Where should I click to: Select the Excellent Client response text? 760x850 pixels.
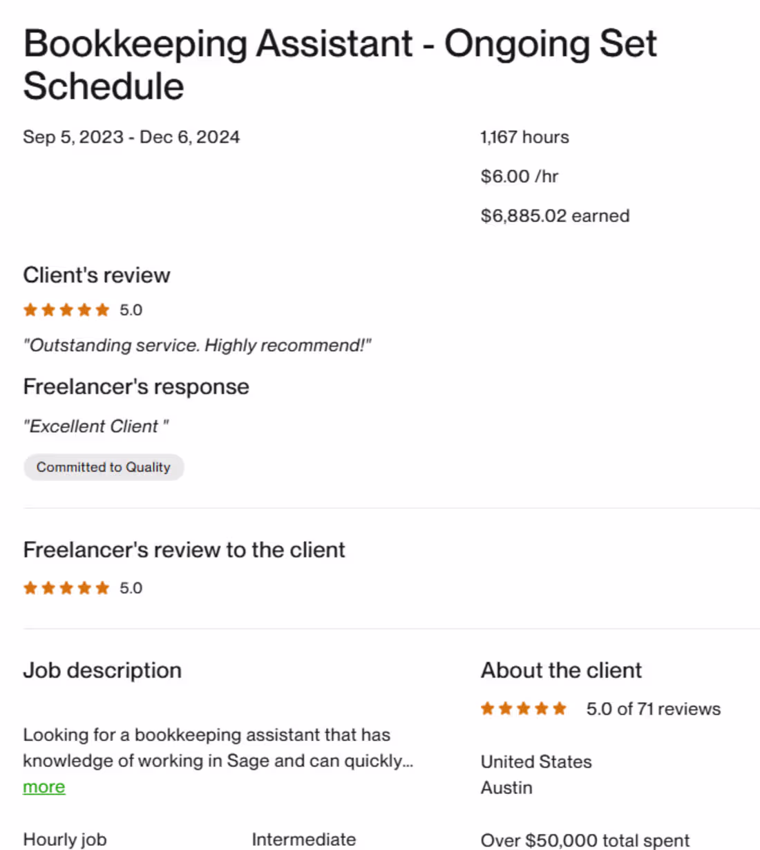pyautogui.click(x=96, y=426)
